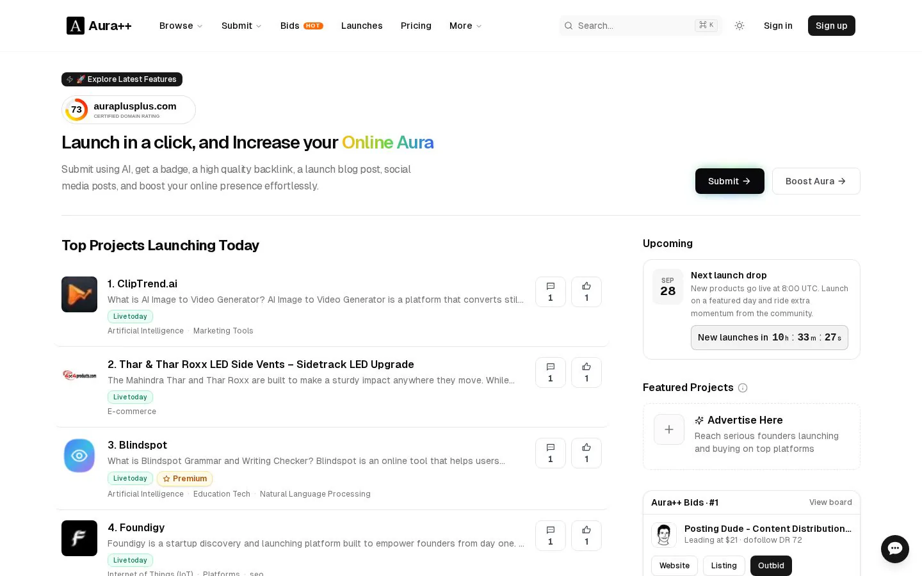Click the View board link
The width and height of the screenshot is (922, 576).
click(x=830, y=502)
